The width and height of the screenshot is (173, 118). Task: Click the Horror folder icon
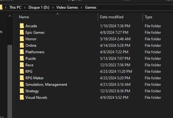click(x=22, y=39)
